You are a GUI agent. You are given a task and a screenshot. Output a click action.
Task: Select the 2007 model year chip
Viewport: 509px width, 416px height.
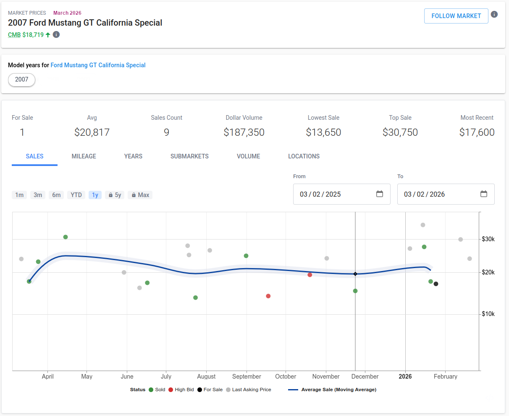pos(22,79)
